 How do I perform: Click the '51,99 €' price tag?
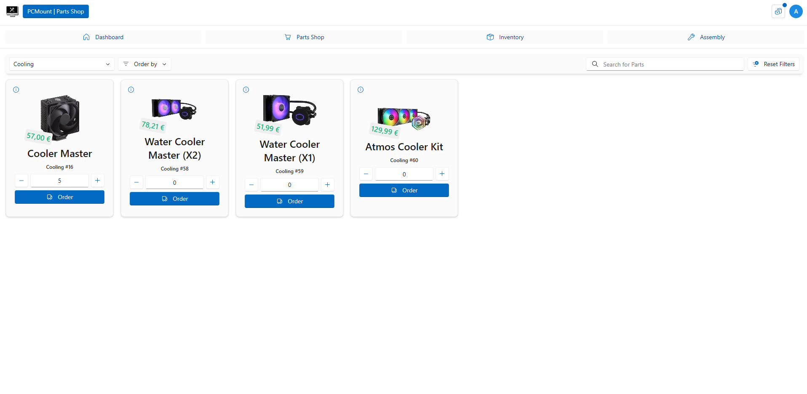coord(268,128)
